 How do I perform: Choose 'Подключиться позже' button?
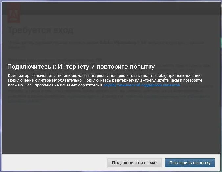tap(134, 163)
